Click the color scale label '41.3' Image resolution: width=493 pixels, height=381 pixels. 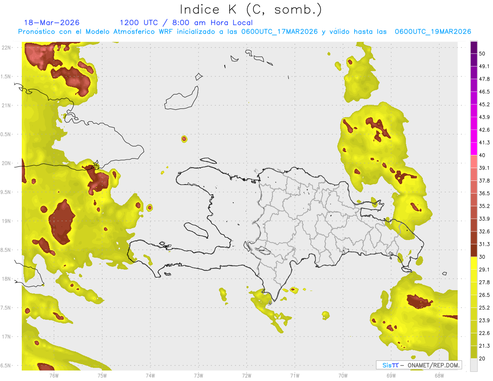coord(485,143)
